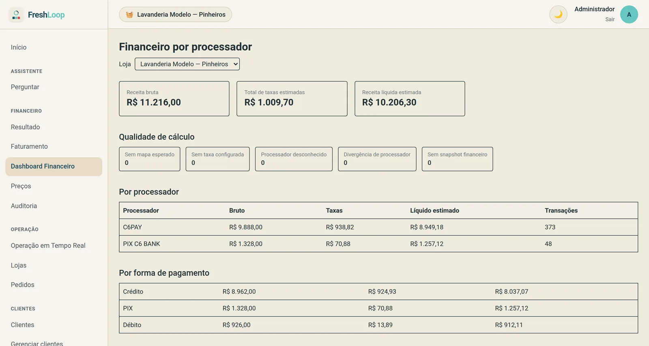The image size is (649, 346).
Task: Open the Resultado page
Action: (26, 127)
